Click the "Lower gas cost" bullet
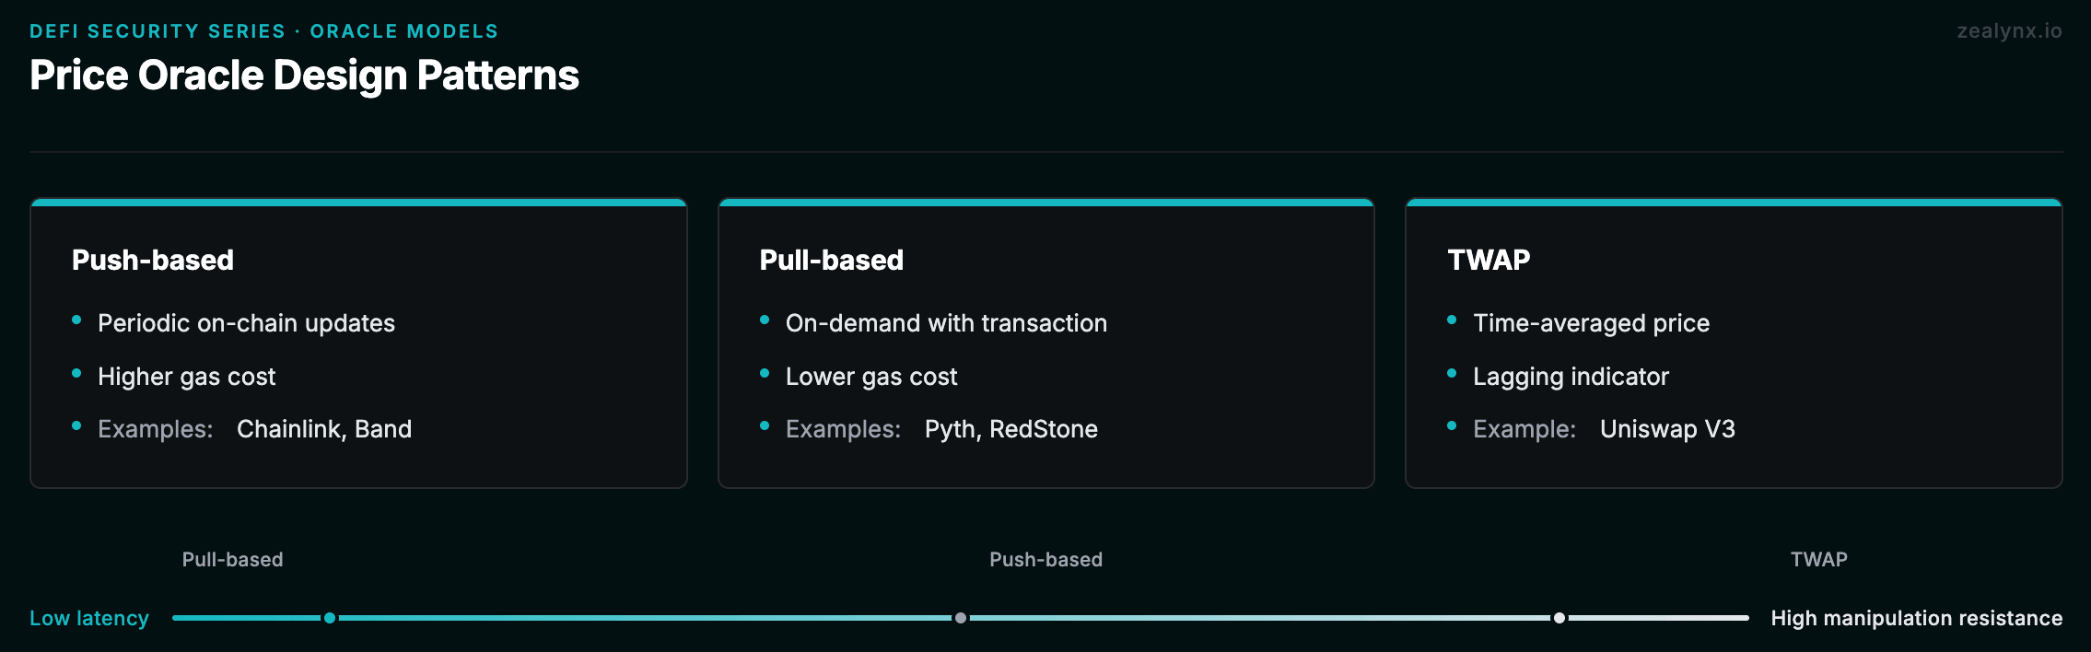 [871, 377]
